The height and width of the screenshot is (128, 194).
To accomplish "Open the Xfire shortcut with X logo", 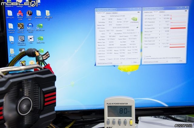I will [31, 40].
